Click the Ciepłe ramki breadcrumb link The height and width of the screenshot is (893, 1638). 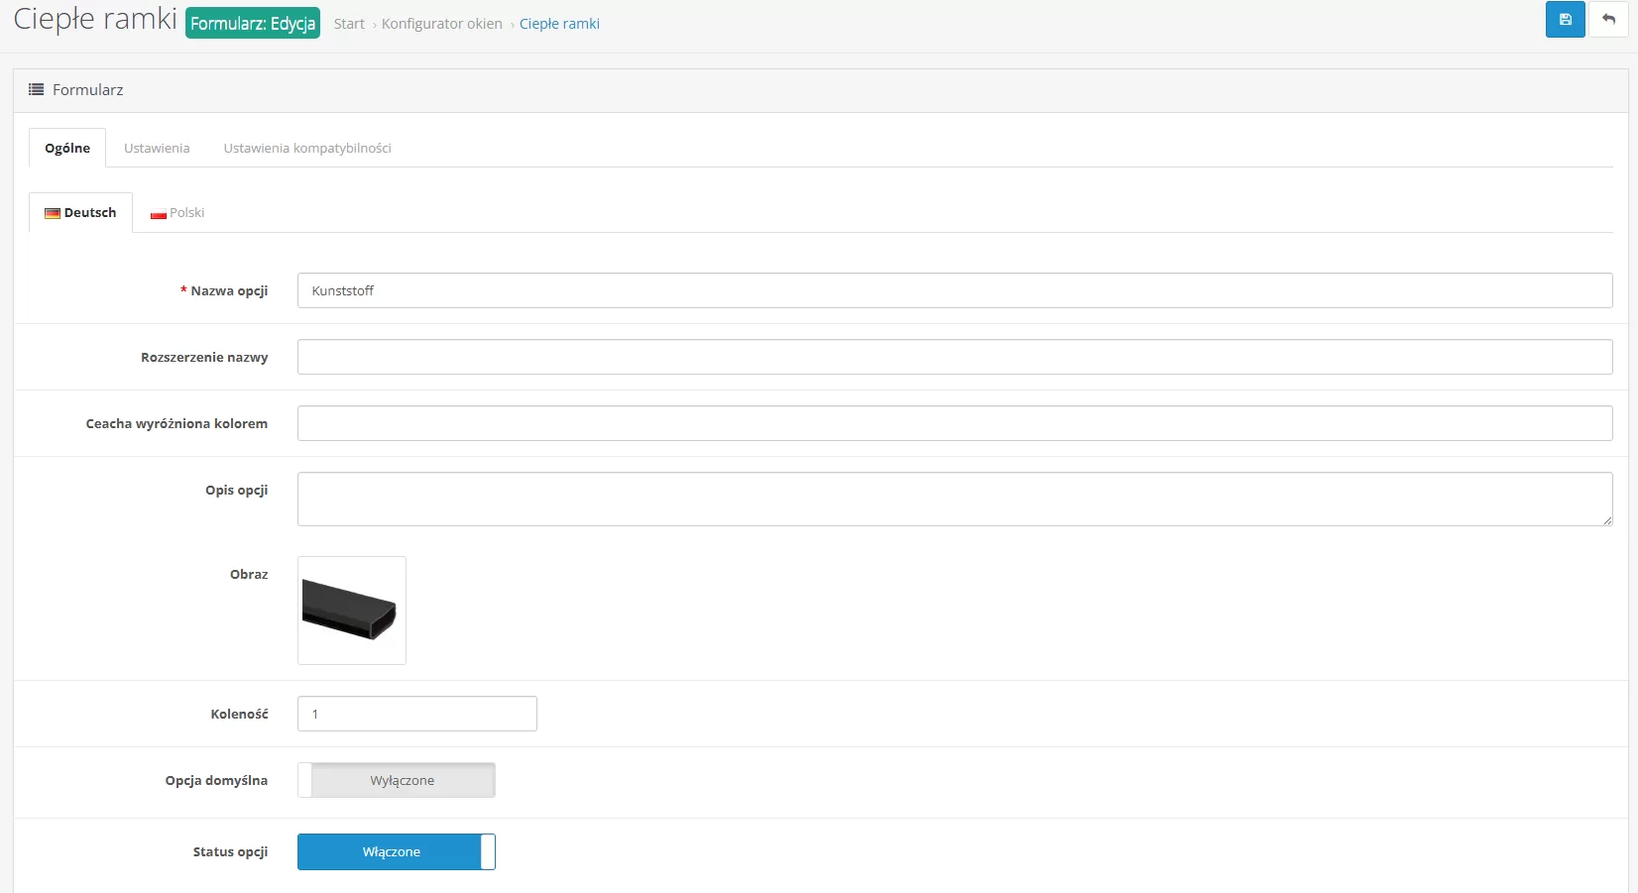click(559, 24)
